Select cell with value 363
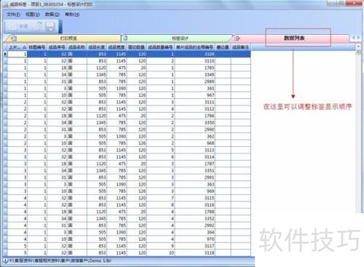Screen dimensions: 364x267 pyautogui.click(x=195, y=184)
